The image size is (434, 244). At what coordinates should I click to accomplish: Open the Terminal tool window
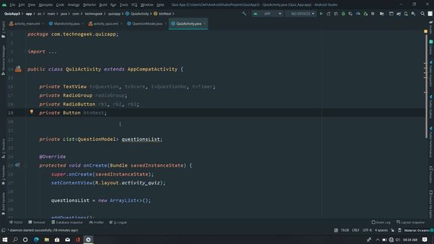click(x=37, y=222)
